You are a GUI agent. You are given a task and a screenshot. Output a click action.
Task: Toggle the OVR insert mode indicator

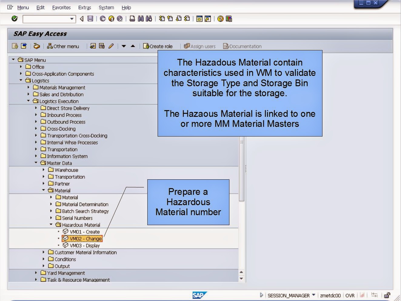point(350,296)
